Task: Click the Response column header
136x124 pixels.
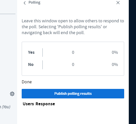Action: [x=45, y=104]
